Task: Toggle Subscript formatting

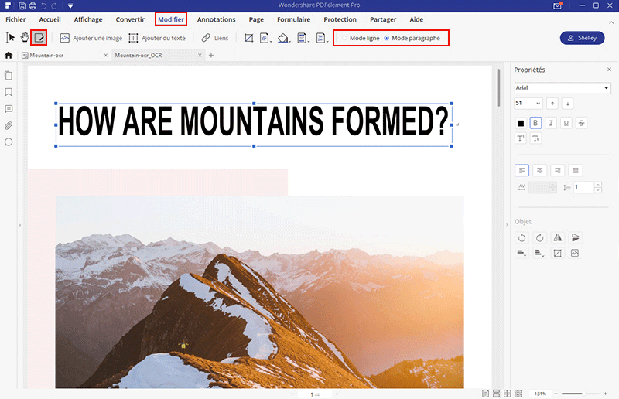Action: [535, 138]
